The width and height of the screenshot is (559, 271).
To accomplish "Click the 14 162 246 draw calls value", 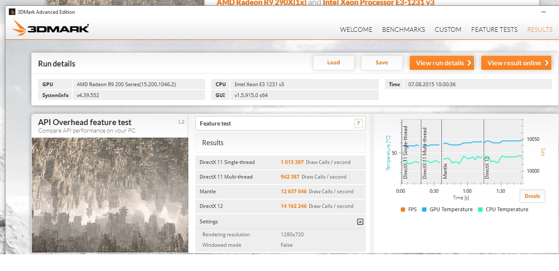I will [x=294, y=206].
